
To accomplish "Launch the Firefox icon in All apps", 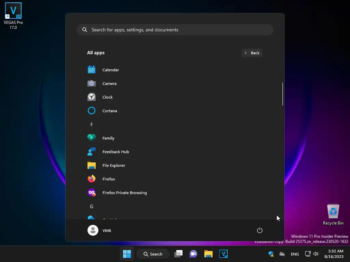I will [92, 179].
